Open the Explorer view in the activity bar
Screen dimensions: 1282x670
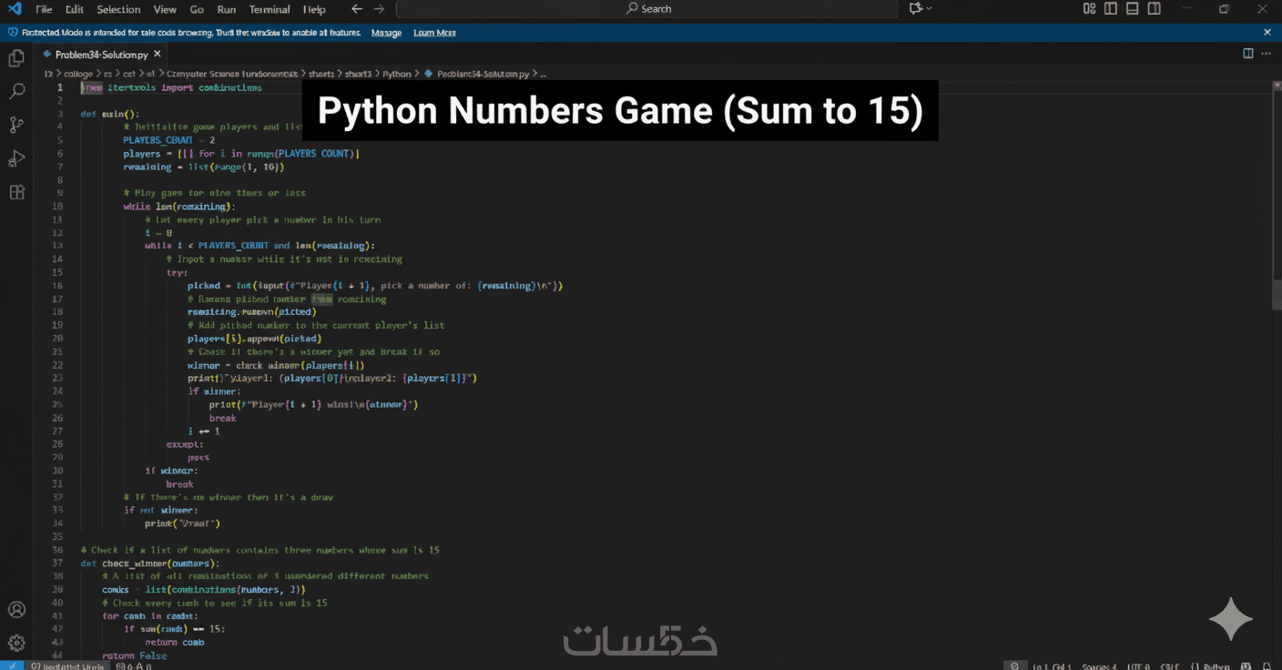coord(16,58)
